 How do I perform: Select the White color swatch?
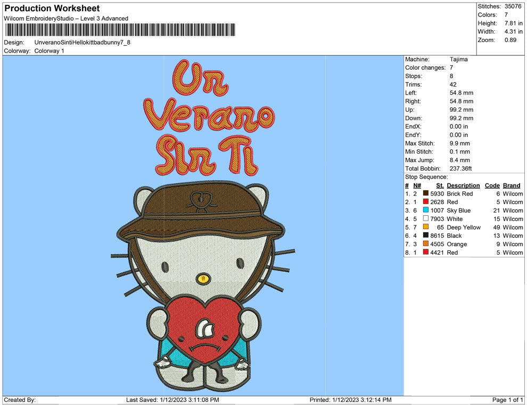426,219
